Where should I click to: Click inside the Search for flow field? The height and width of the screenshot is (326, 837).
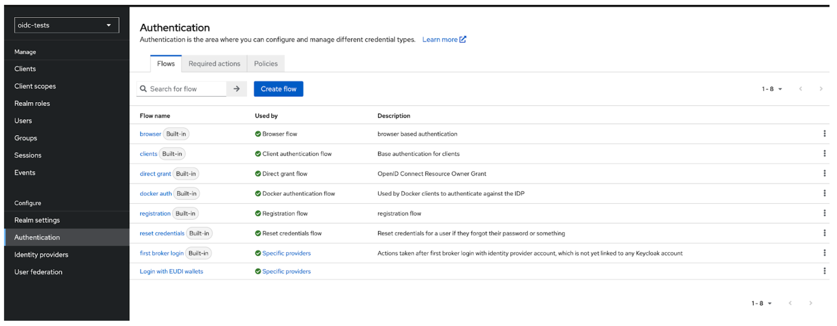click(186, 89)
